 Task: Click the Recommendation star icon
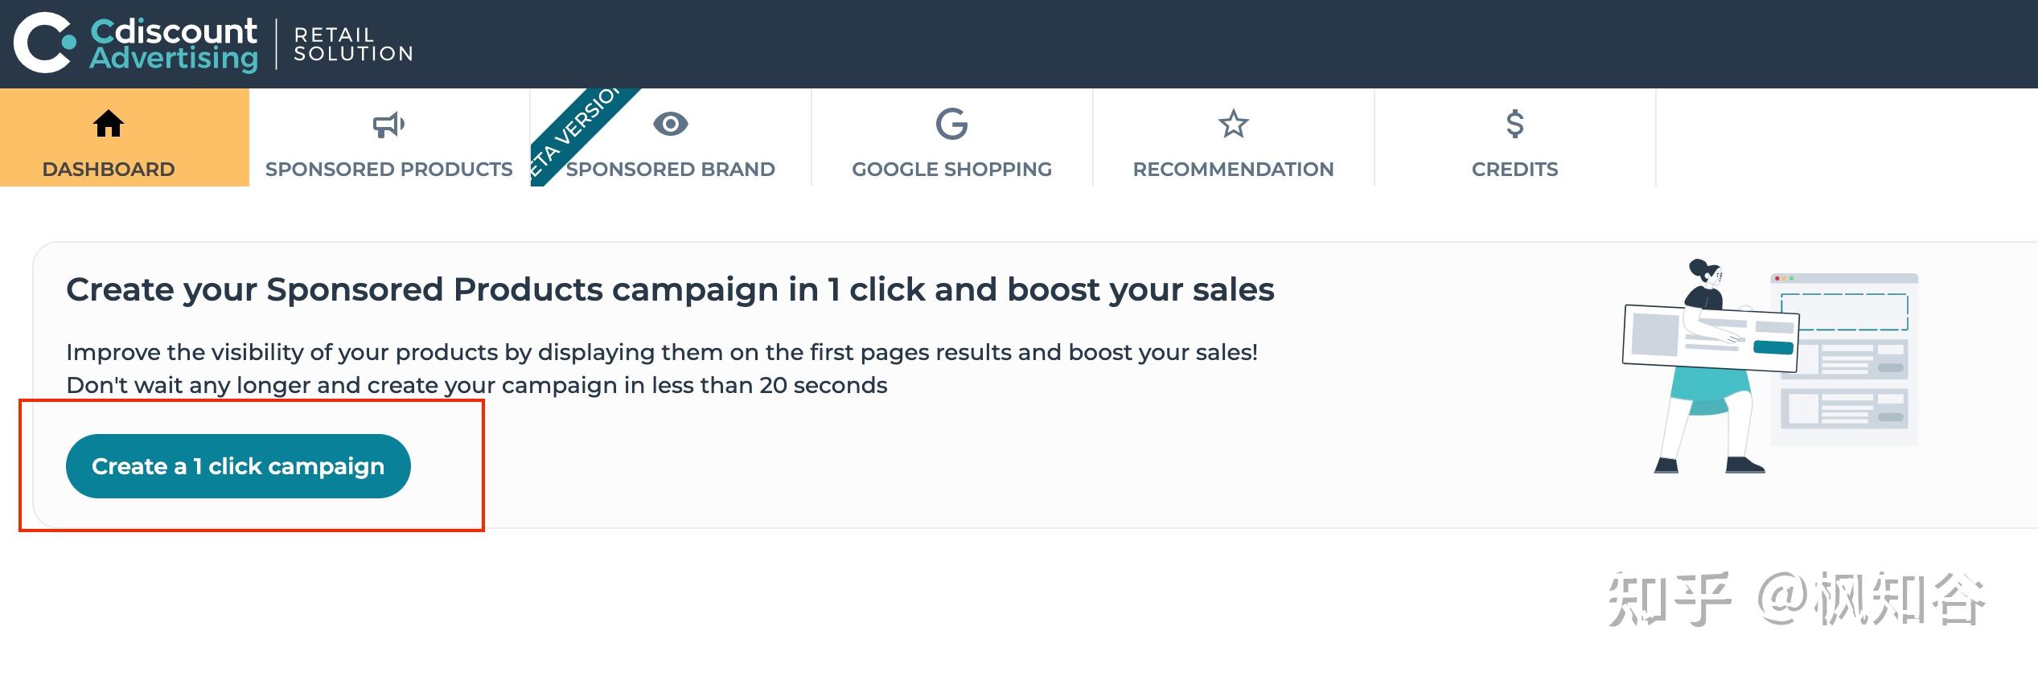1233,124
